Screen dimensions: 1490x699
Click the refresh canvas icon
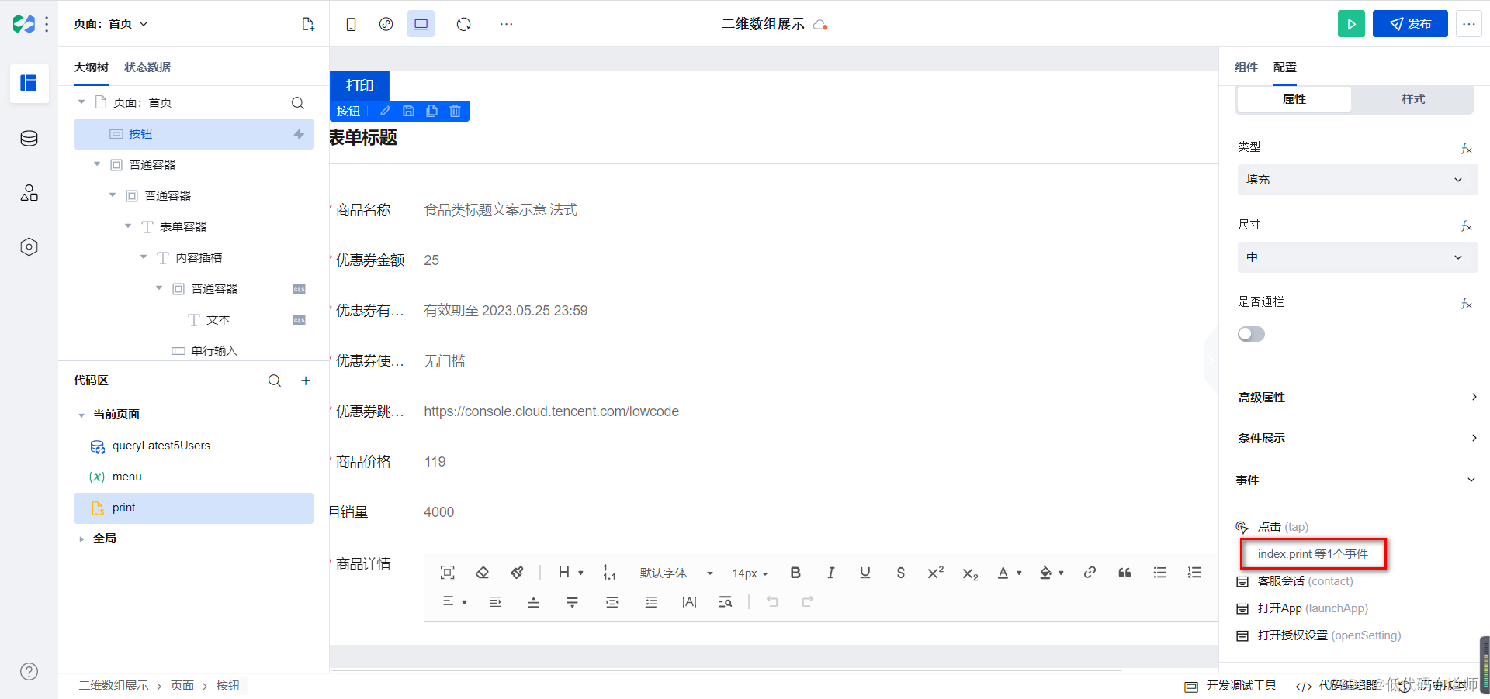pos(463,24)
